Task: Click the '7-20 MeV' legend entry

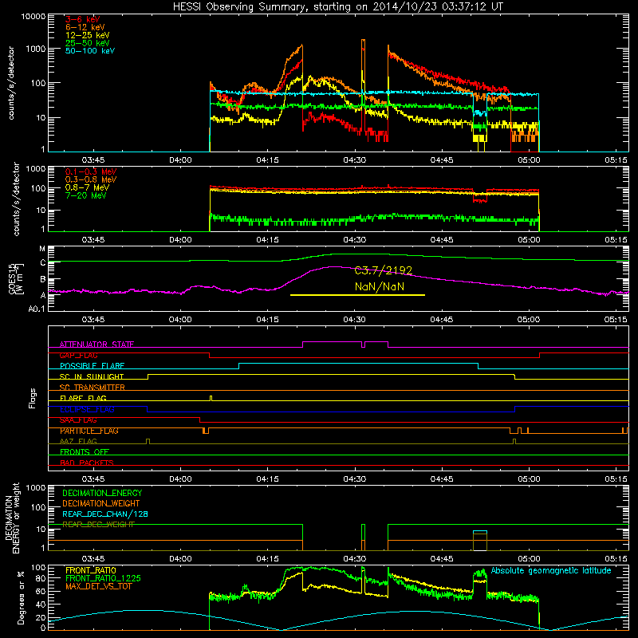Action: click(85, 195)
